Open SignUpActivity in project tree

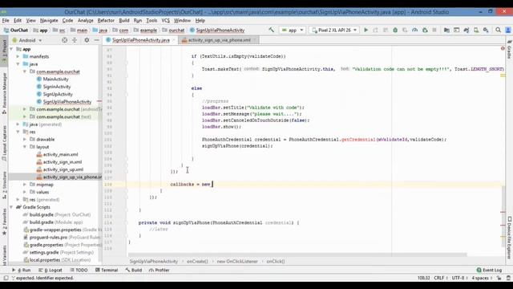click(x=57, y=94)
